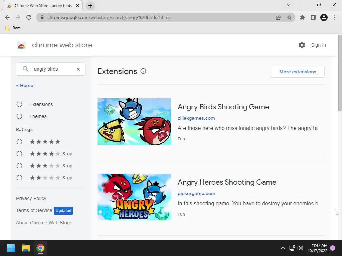Viewport: 342px width, 256px height.
Task: Open Angry Birds Shooting Game thumbnail
Action: [134, 122]
